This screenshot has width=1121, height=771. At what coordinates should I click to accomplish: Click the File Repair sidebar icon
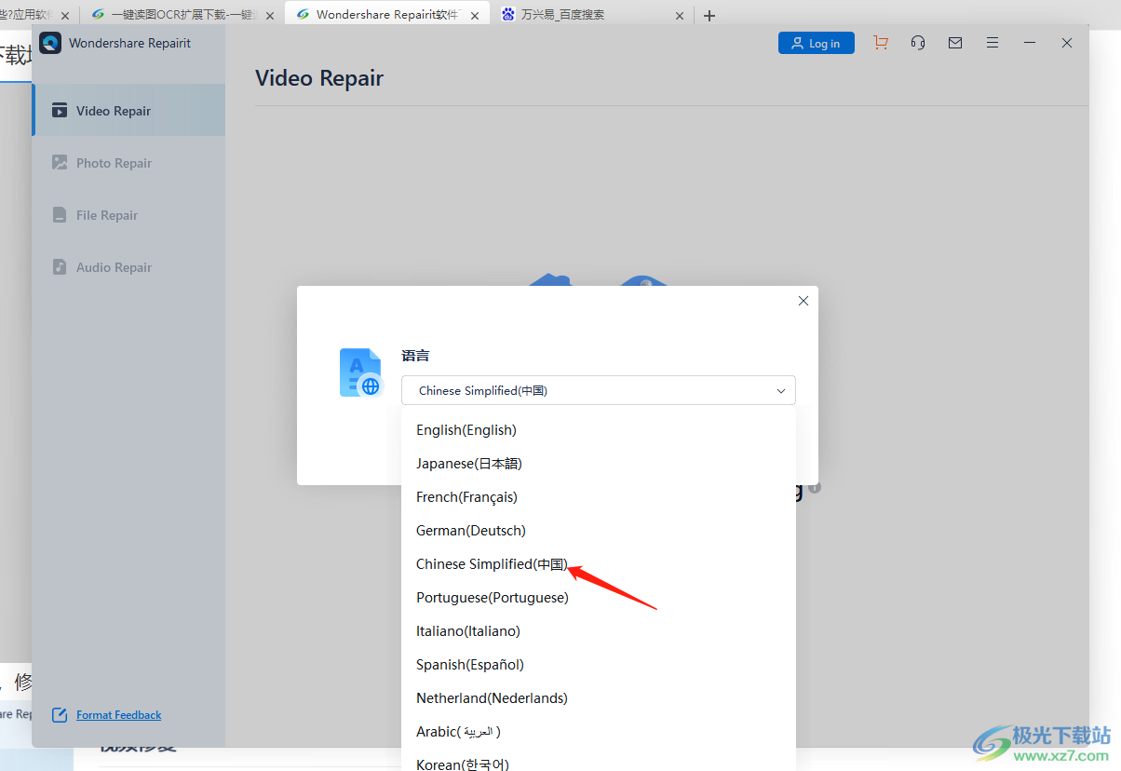(x=60, y=215)
